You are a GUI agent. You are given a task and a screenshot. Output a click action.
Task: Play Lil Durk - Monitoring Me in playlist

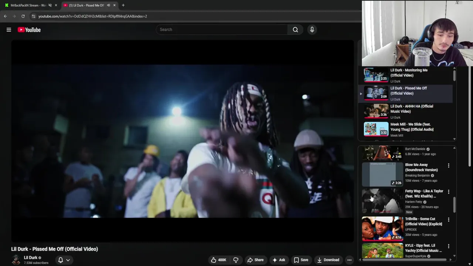(x=406, y=75)
